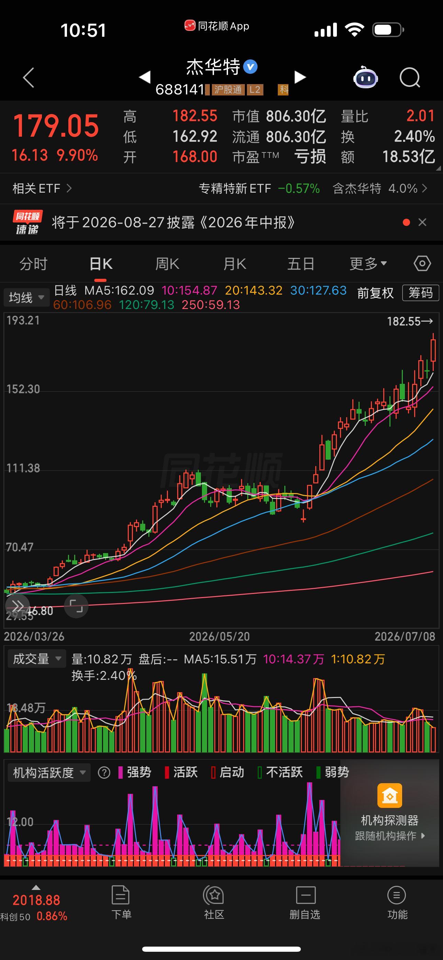The height and width of the screenshot is (960, 443).
Task: Tap the 市值 806.30亿 value
Action: pyautogui.click(x=296, y=116)
